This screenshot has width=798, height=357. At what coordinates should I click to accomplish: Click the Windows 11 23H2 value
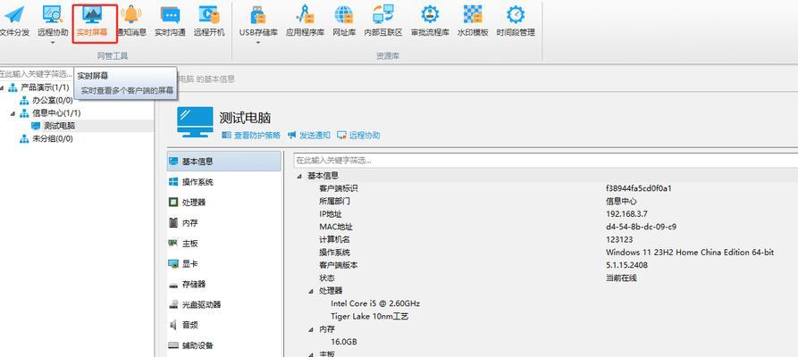tap(690, 253)
